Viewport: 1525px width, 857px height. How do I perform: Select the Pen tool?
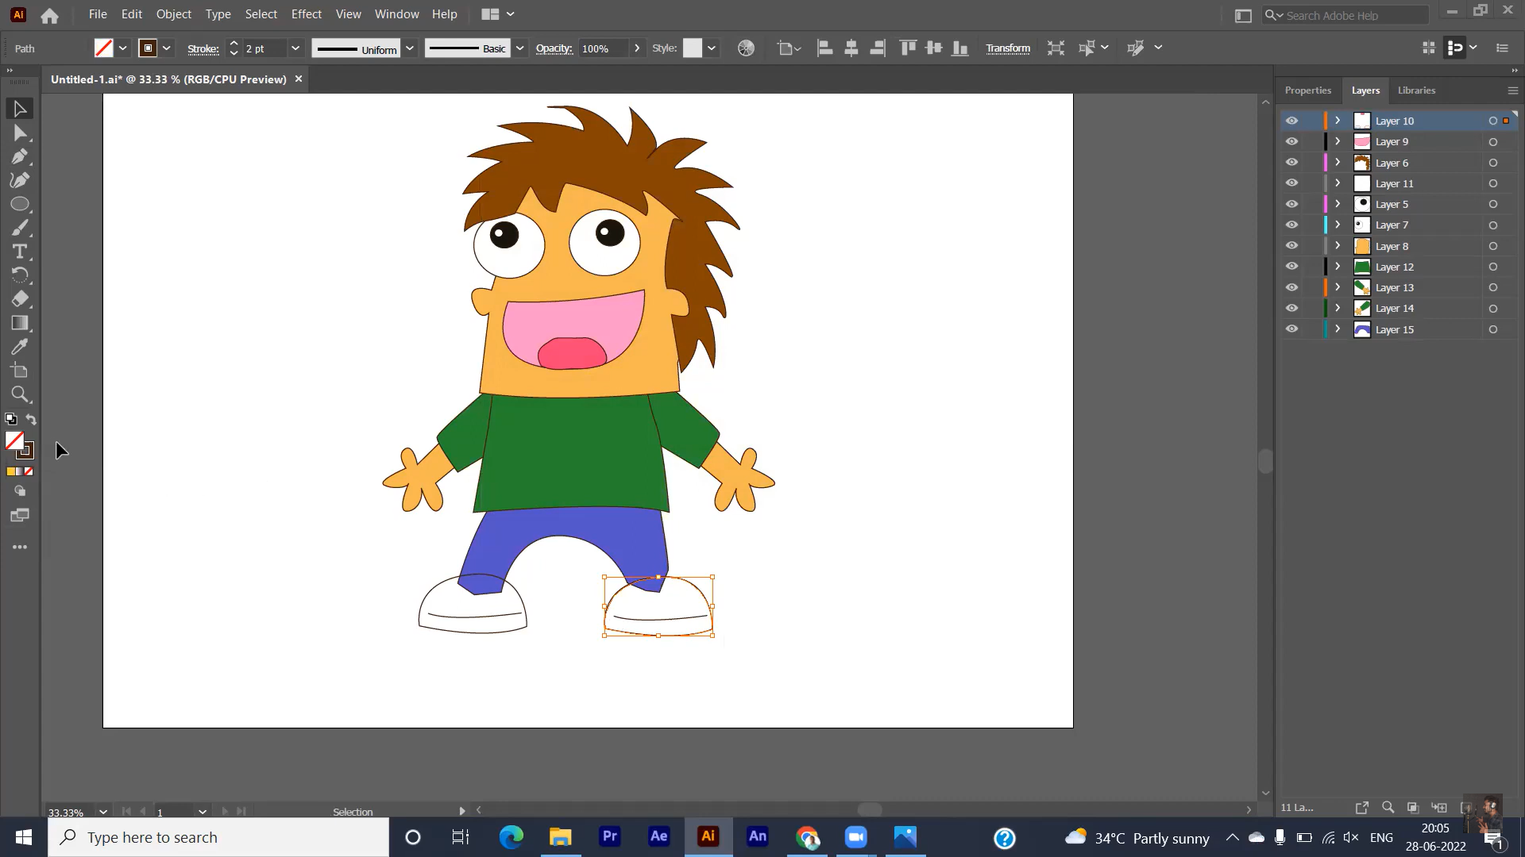point(20,156)
